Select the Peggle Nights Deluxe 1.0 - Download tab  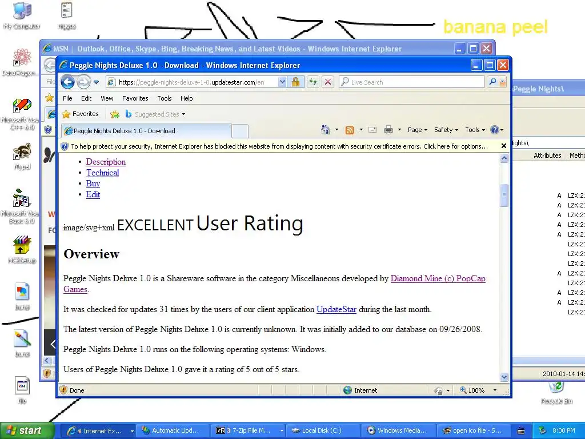tap(146, 131)
